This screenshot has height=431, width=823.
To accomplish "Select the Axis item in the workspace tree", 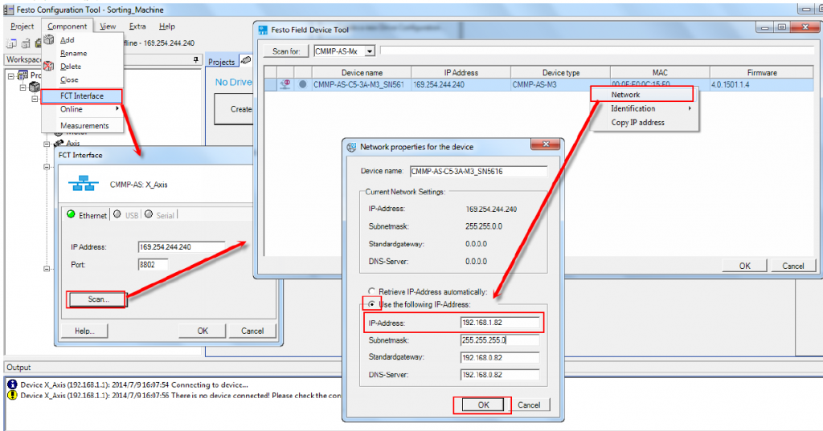I will [x=72, y=143].
